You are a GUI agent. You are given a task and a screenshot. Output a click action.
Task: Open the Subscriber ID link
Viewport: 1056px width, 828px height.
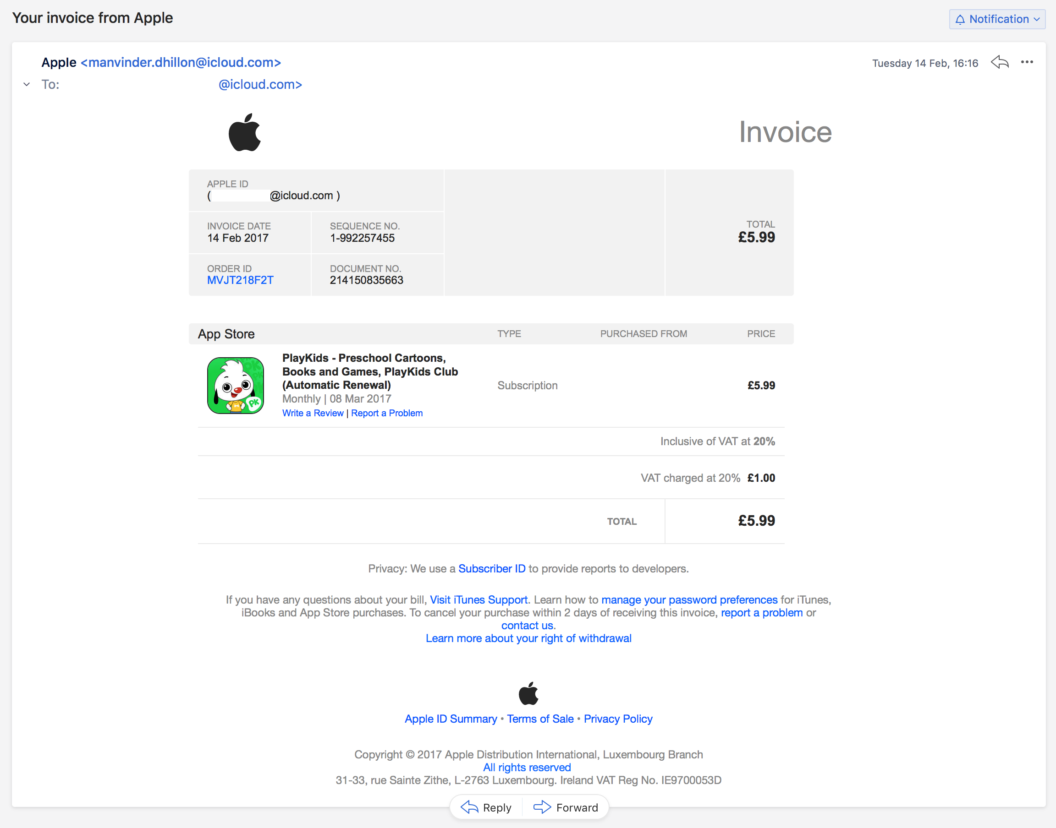tap(492, 569)
